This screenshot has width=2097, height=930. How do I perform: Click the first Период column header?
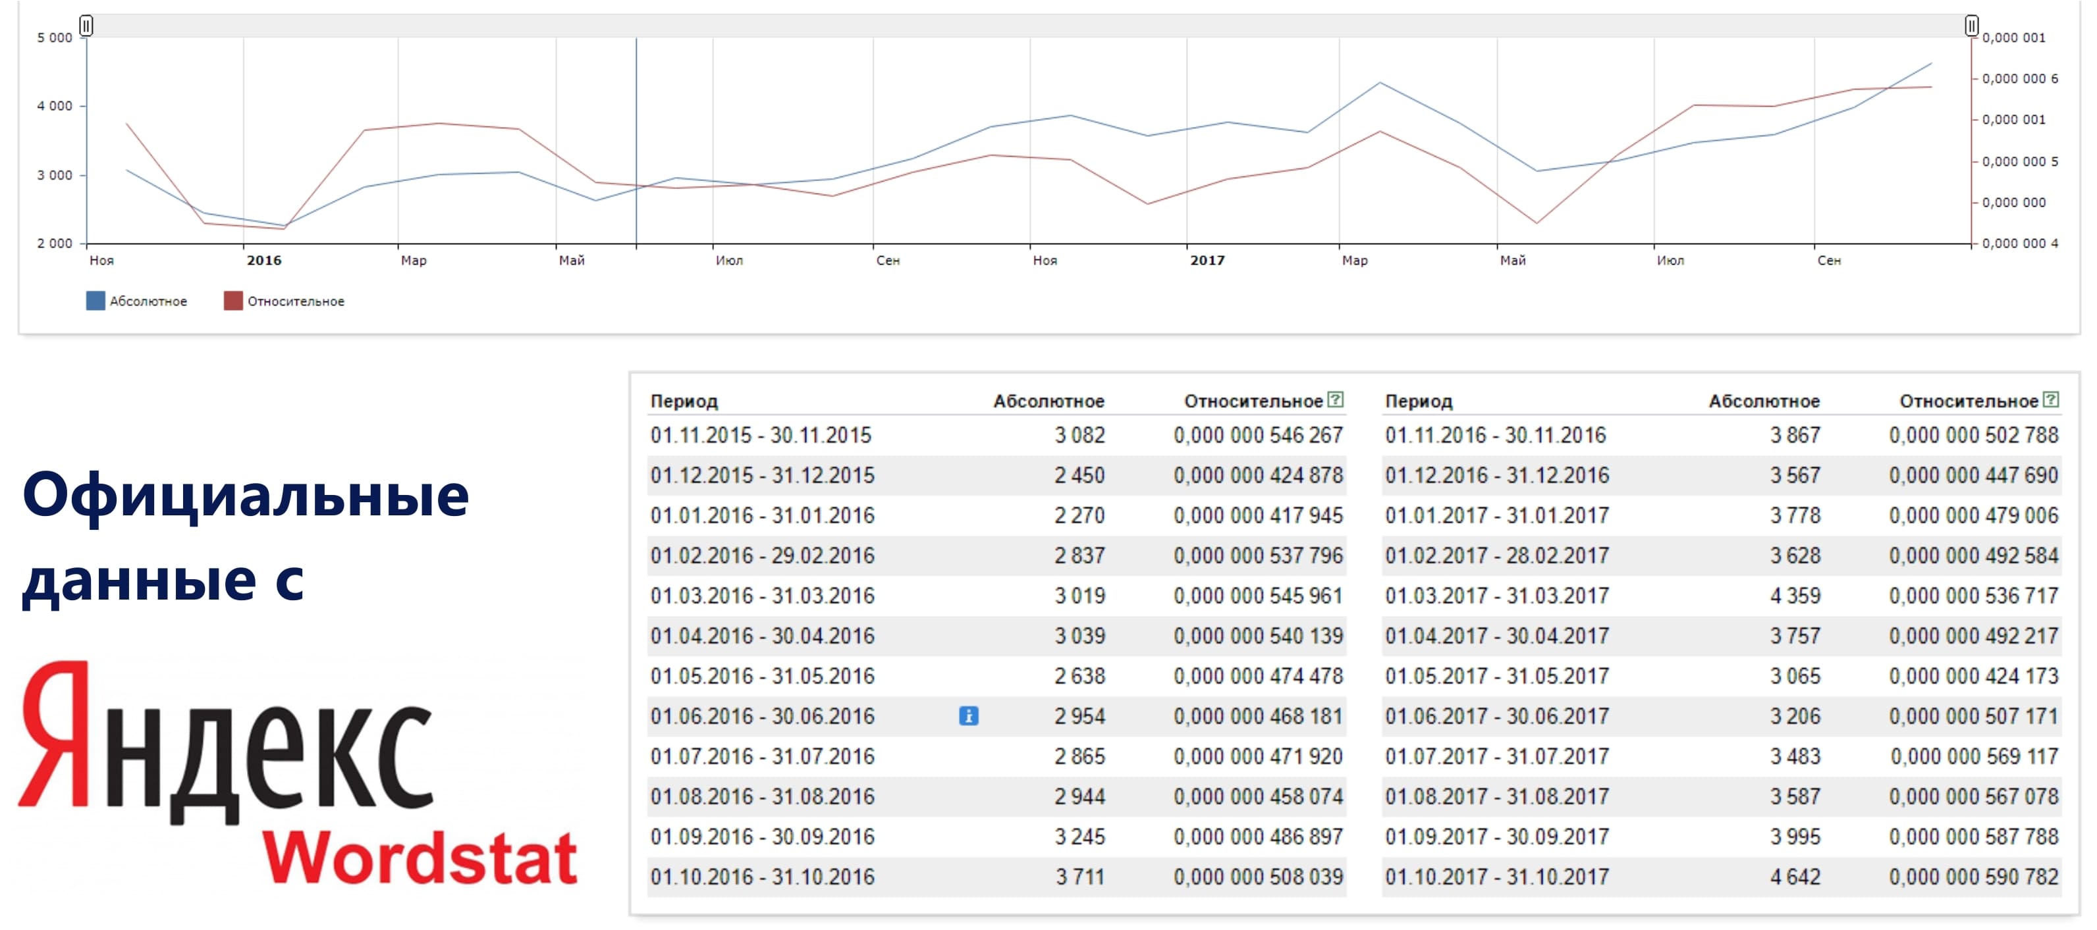[x=684, y=401]
